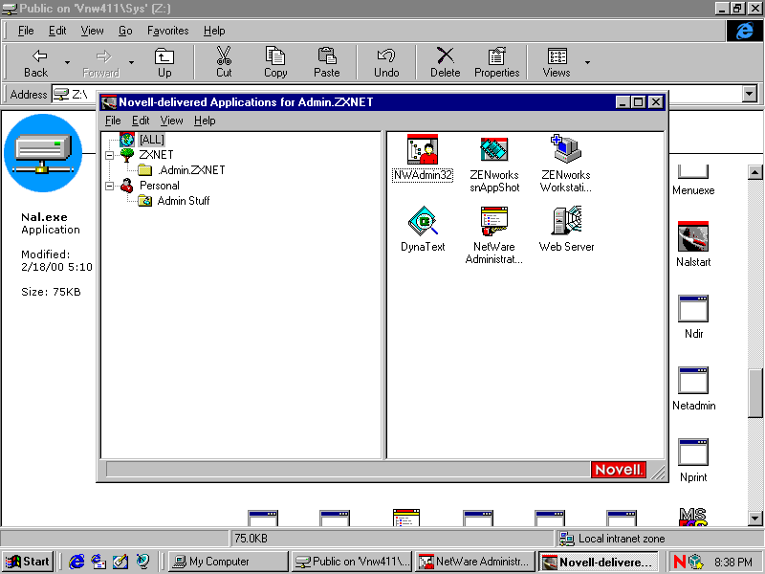Go Up one folder level

coord(164,62)
